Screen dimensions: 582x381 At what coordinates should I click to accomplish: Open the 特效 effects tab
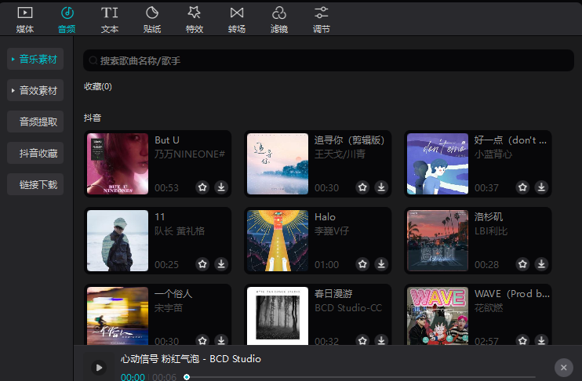(x=194, y=20)
